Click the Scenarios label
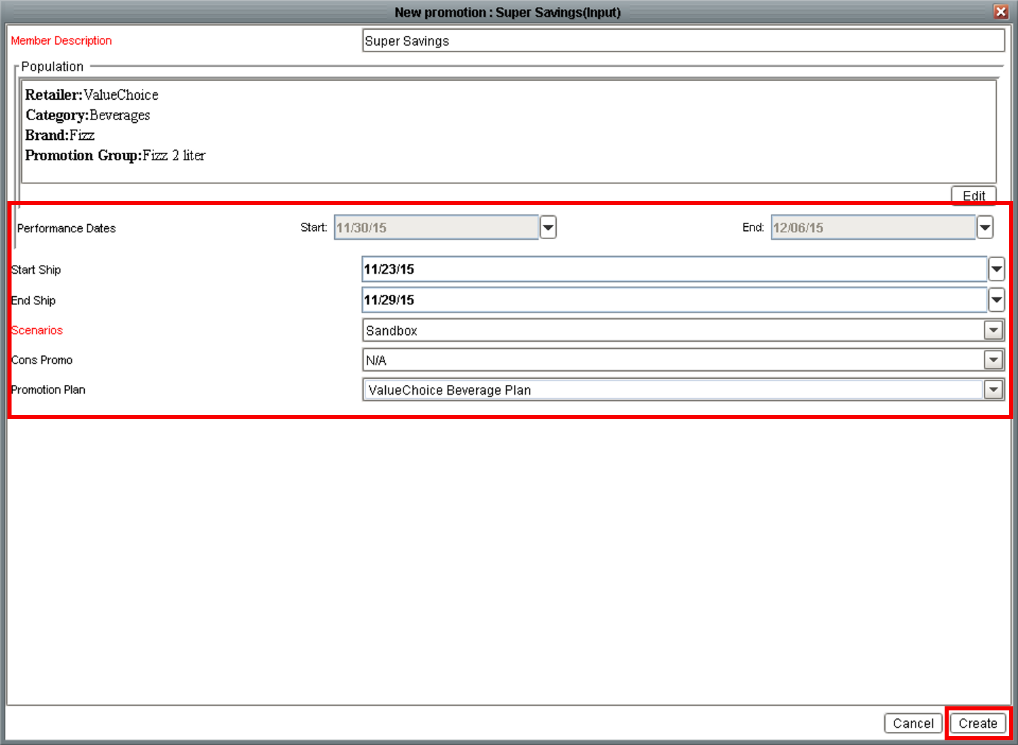The height and width of the screenshot is (745, 1018). pyautogui.click(x=37, y=330)
